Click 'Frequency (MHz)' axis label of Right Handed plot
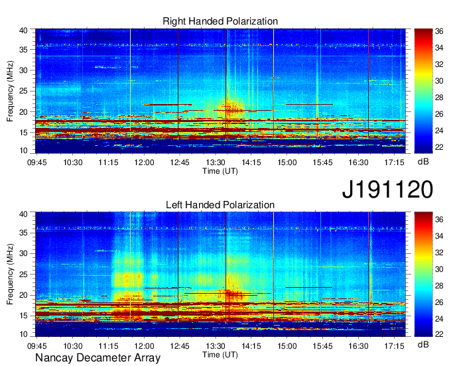Viewport: 451px width, 366px height. (x=10, y=91)
